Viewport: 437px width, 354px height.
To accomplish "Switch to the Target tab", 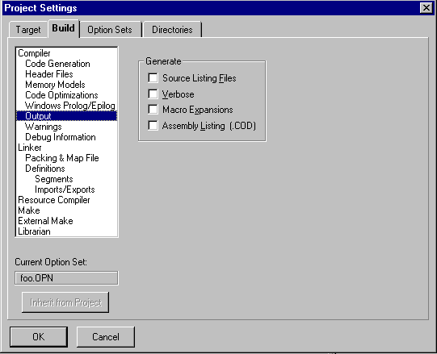I will [28, 30].
